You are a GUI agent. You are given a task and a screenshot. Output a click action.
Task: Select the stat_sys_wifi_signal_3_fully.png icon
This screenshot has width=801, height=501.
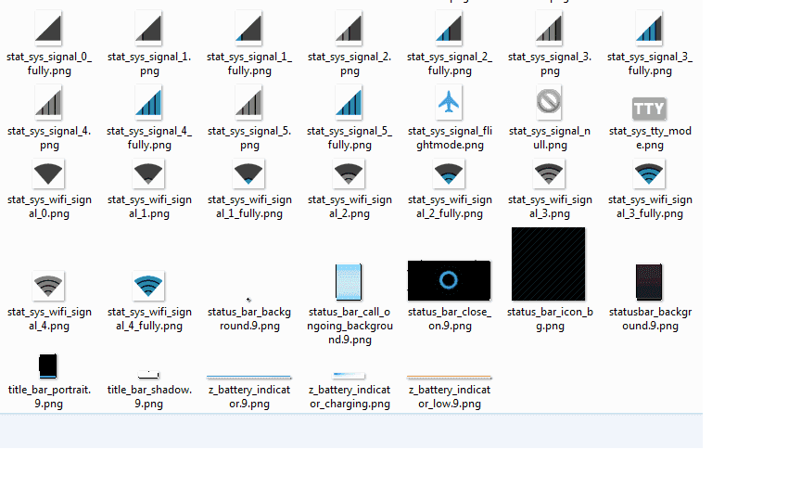tap(649, 173)
